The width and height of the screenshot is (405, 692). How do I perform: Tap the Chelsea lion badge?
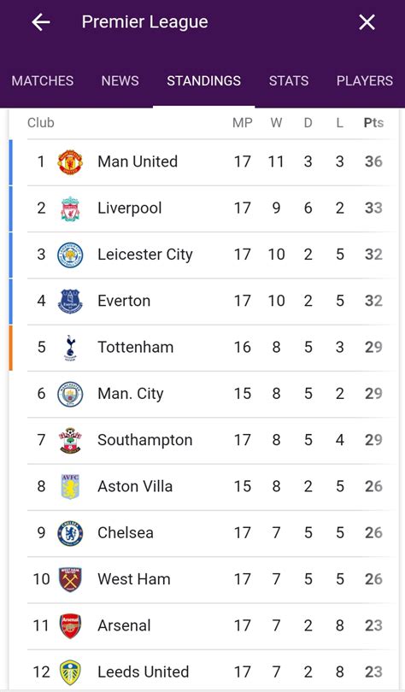[70, 533]
